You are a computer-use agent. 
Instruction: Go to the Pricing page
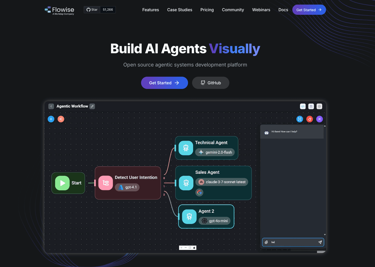[207, 10]
